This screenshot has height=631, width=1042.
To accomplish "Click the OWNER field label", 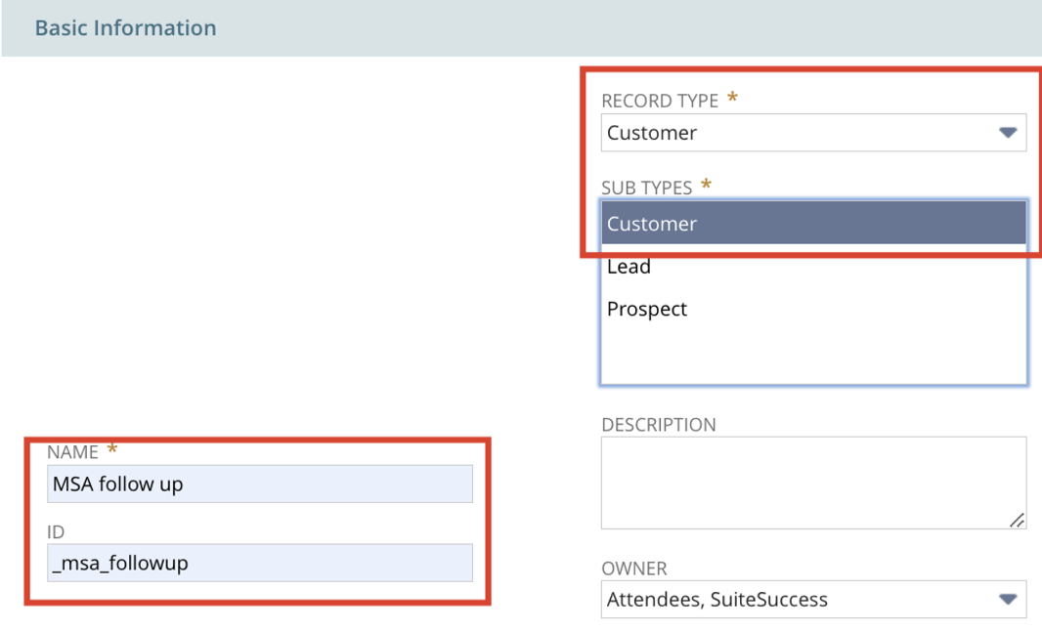I will point(634,568).
